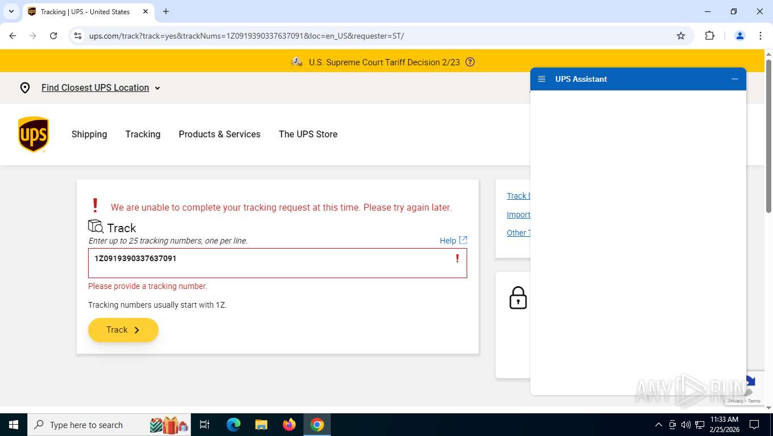Screen dimensions: 773x436
Task: Click the browser address bar URL
Action: (247, 36)
